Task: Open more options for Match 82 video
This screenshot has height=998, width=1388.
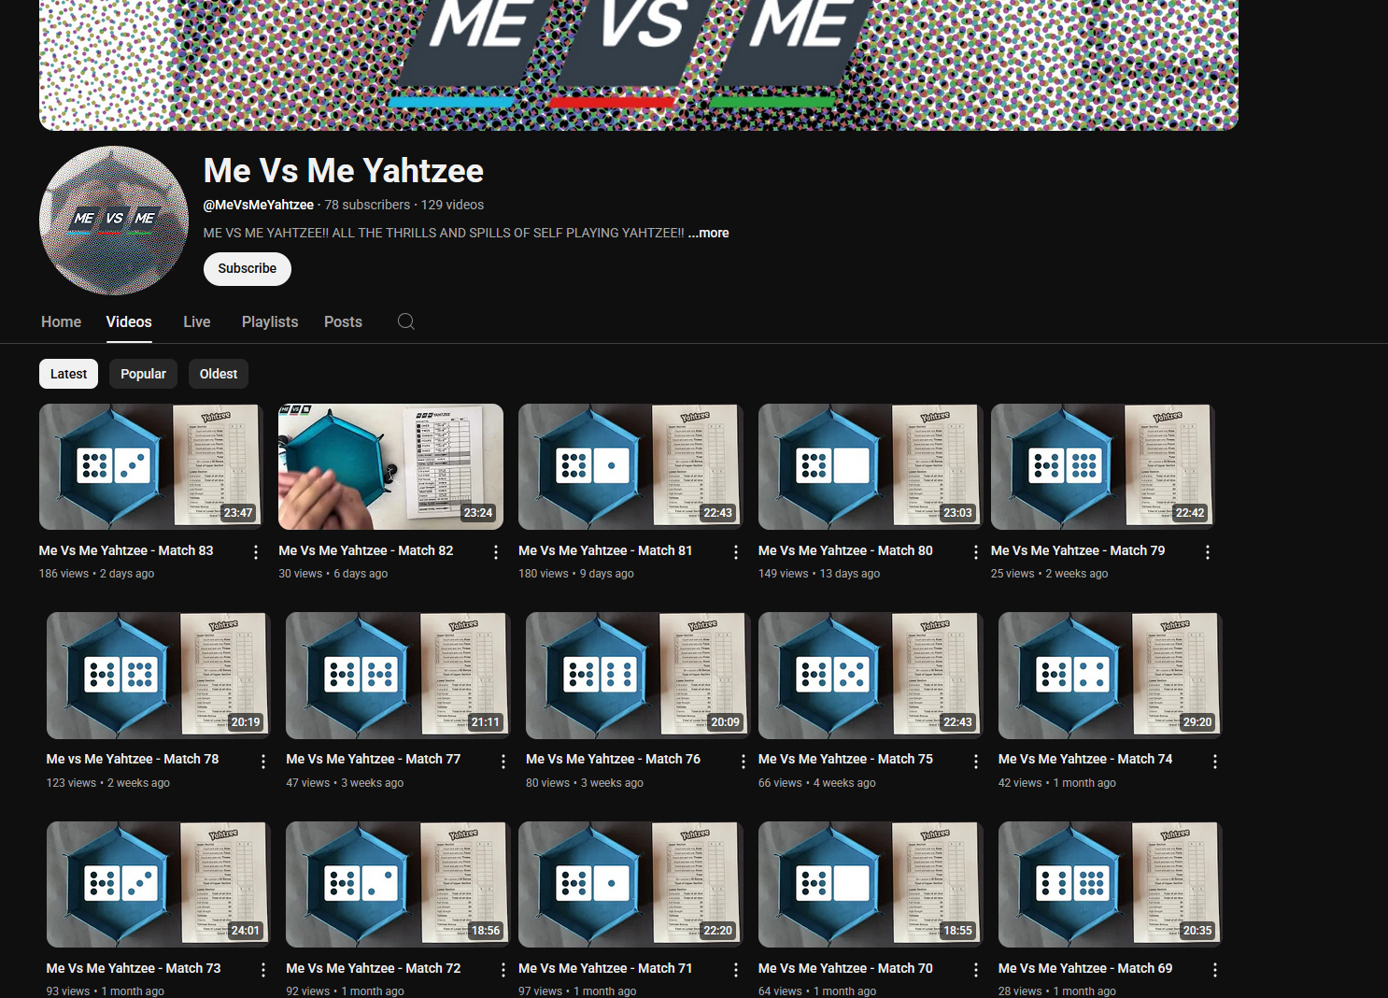Action: point(496,552)
